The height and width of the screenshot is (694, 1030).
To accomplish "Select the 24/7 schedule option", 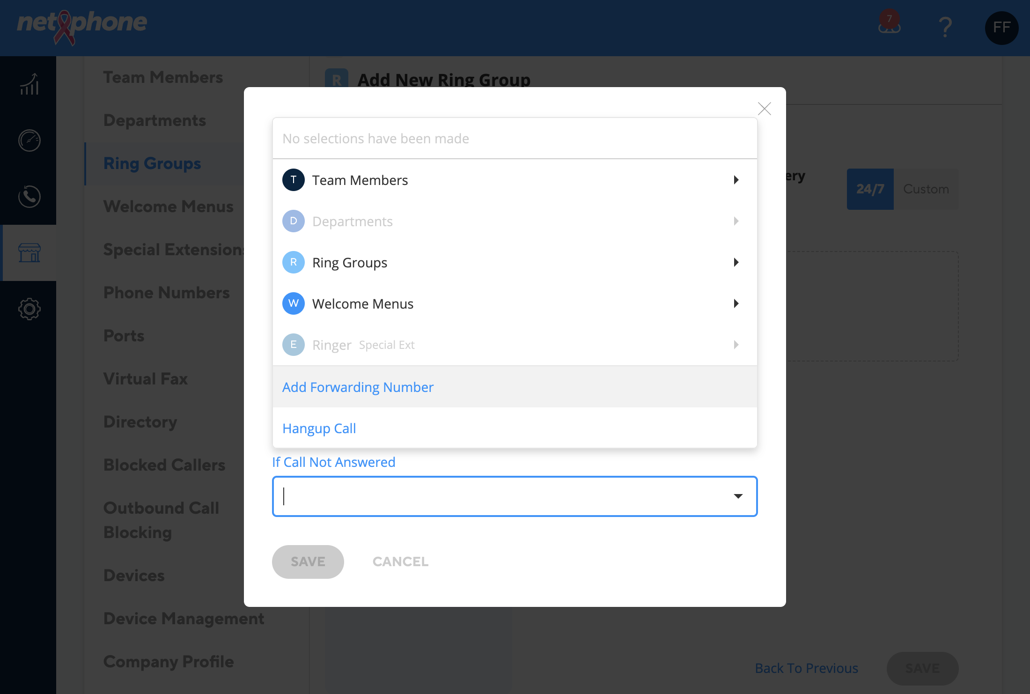I will tap(870, 189).
